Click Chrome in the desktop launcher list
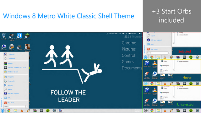 click(x=129, y=43)
